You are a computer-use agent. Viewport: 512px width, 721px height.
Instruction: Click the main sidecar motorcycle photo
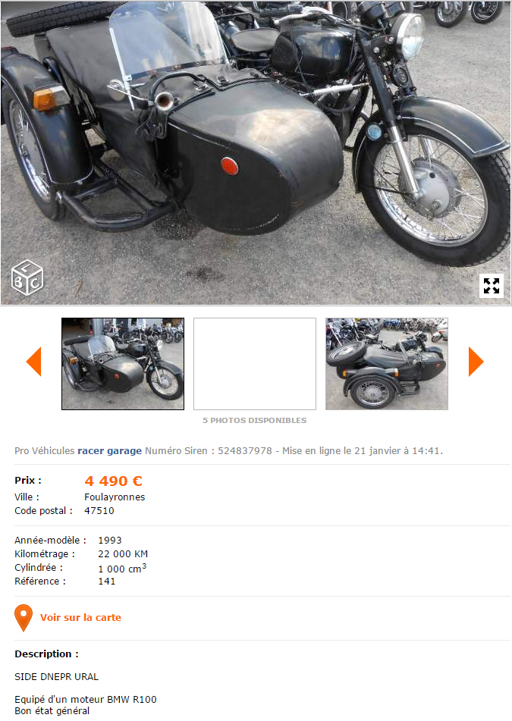[256, 152]
